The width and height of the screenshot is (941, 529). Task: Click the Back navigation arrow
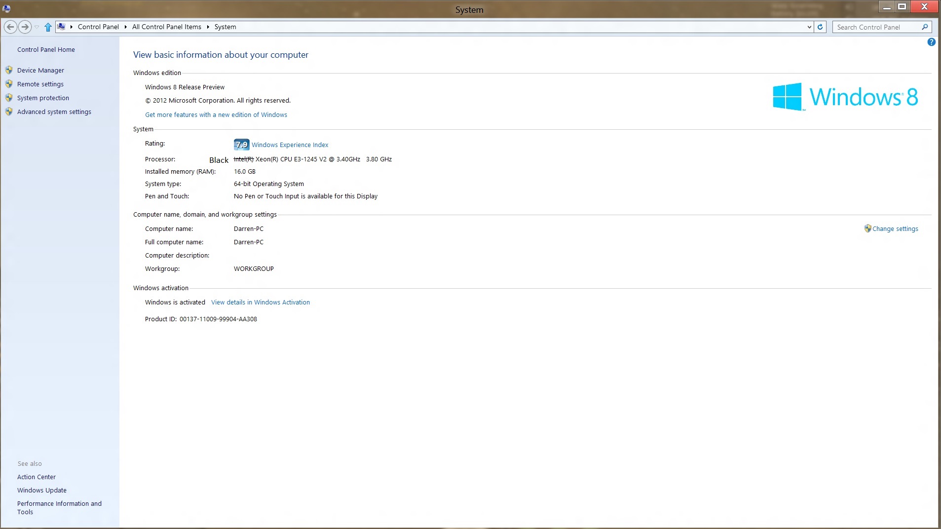(x=10, y=27)
